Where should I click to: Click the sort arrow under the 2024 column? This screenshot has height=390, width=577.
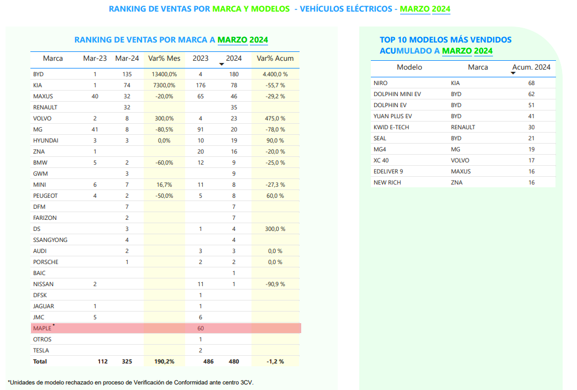(222, 65)
